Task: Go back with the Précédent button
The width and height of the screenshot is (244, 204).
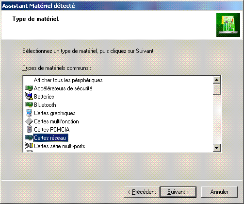Action: tap(142, 192)
